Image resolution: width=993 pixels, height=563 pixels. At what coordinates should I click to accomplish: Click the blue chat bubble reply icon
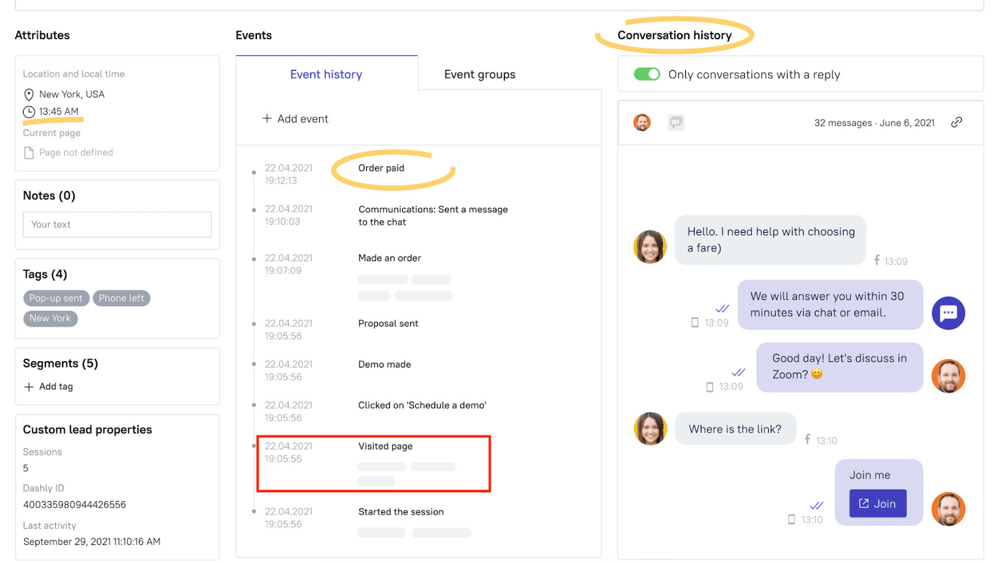pyautogui.click(x=948, y=313)
